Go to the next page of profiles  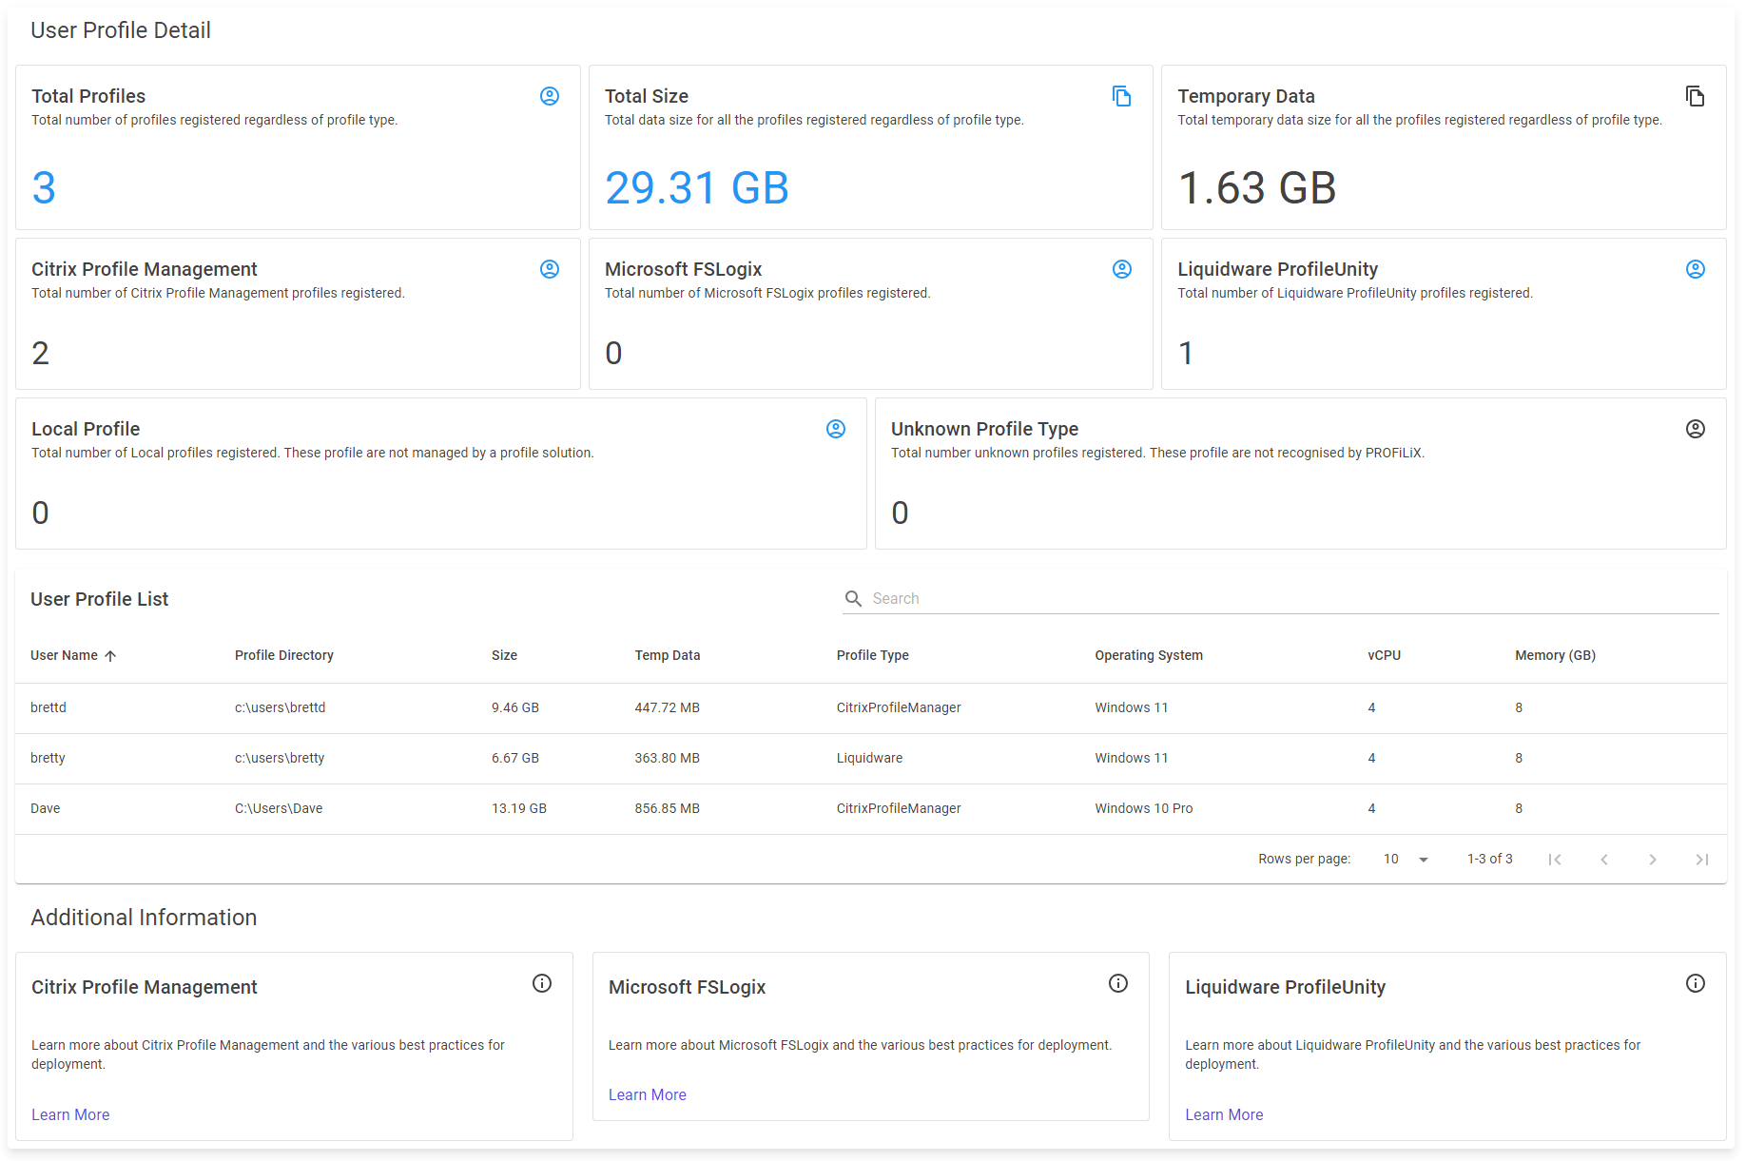1653,860
